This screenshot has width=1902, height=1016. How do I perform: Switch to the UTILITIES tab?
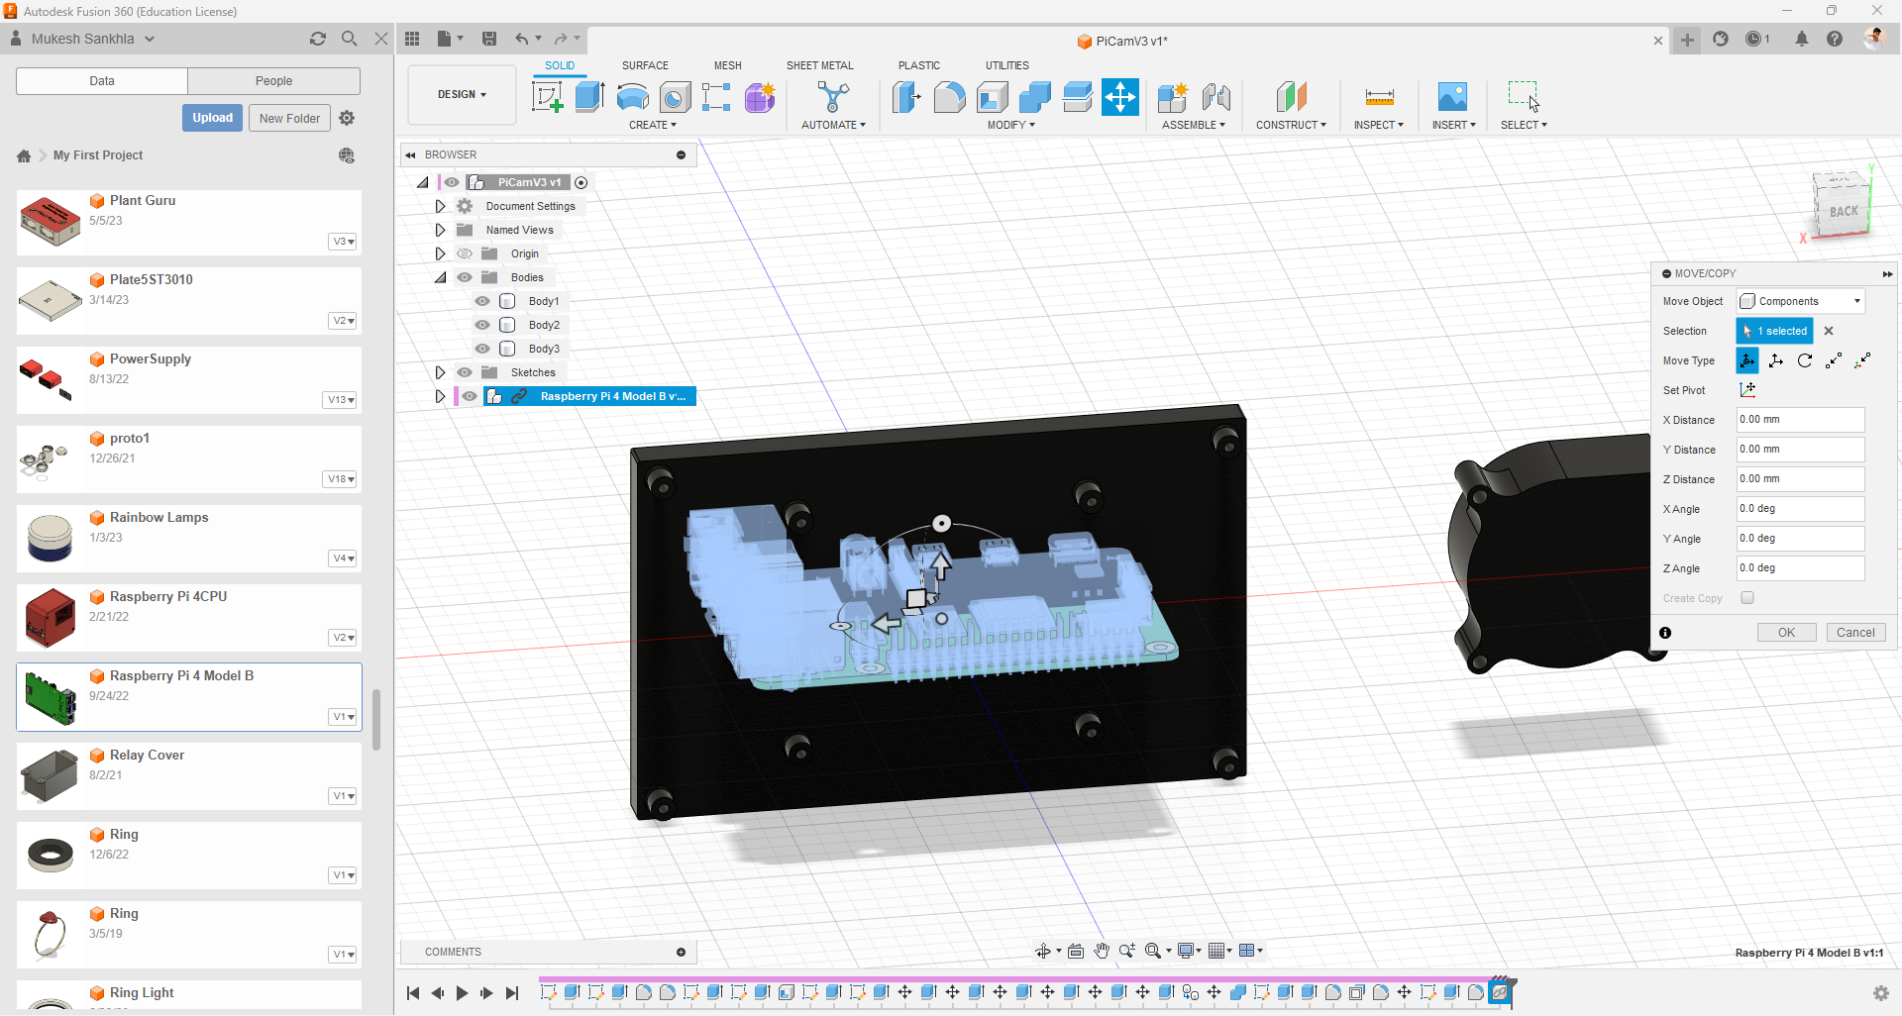point(1007,65)
